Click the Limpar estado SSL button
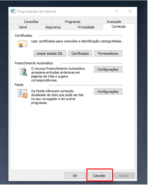Screen dimensions: 148x185 pos(50,53)
